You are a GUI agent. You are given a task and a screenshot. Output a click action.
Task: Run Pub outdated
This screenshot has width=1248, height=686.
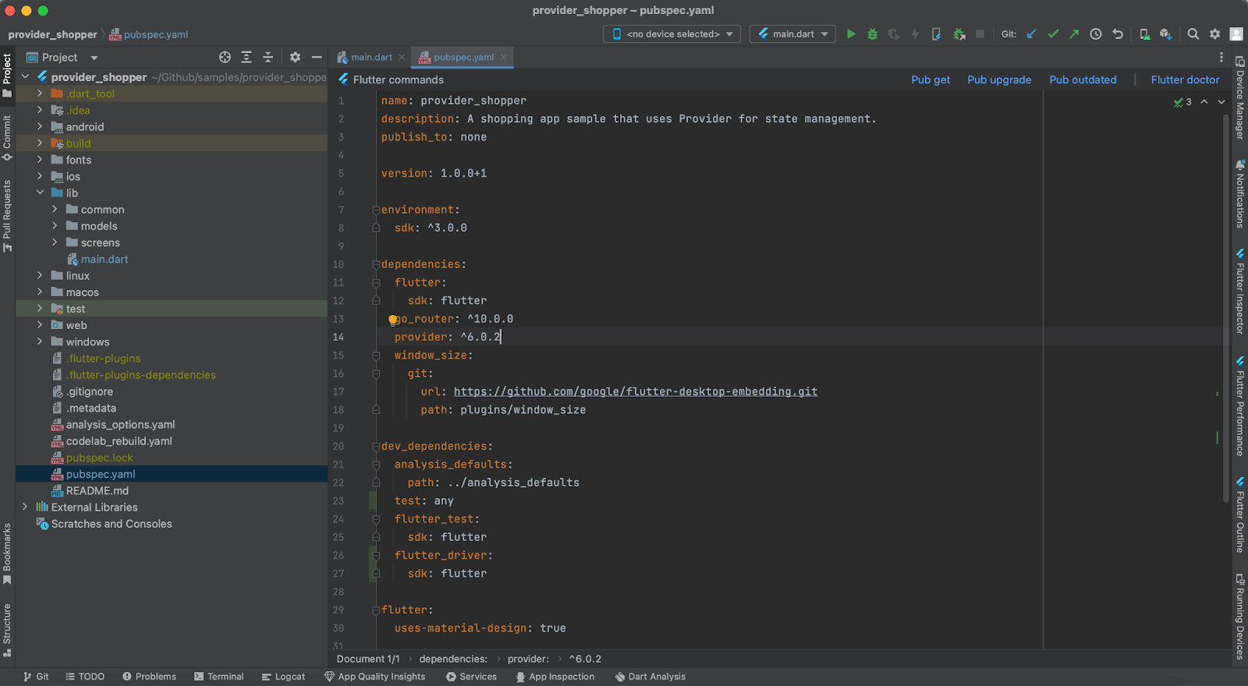pos(1083,80)
